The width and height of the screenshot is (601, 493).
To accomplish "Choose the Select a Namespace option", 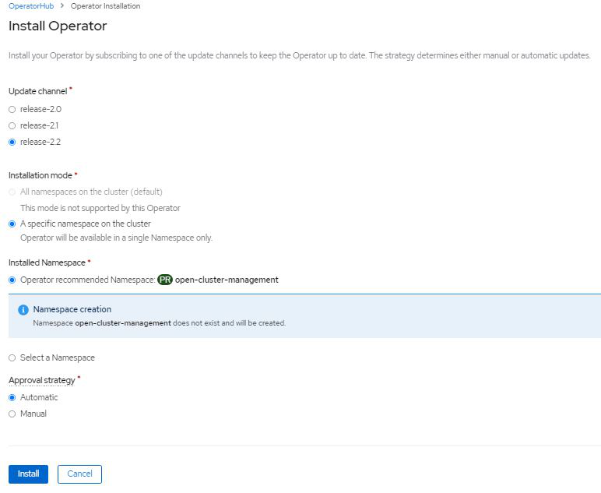I will point(12,357).
